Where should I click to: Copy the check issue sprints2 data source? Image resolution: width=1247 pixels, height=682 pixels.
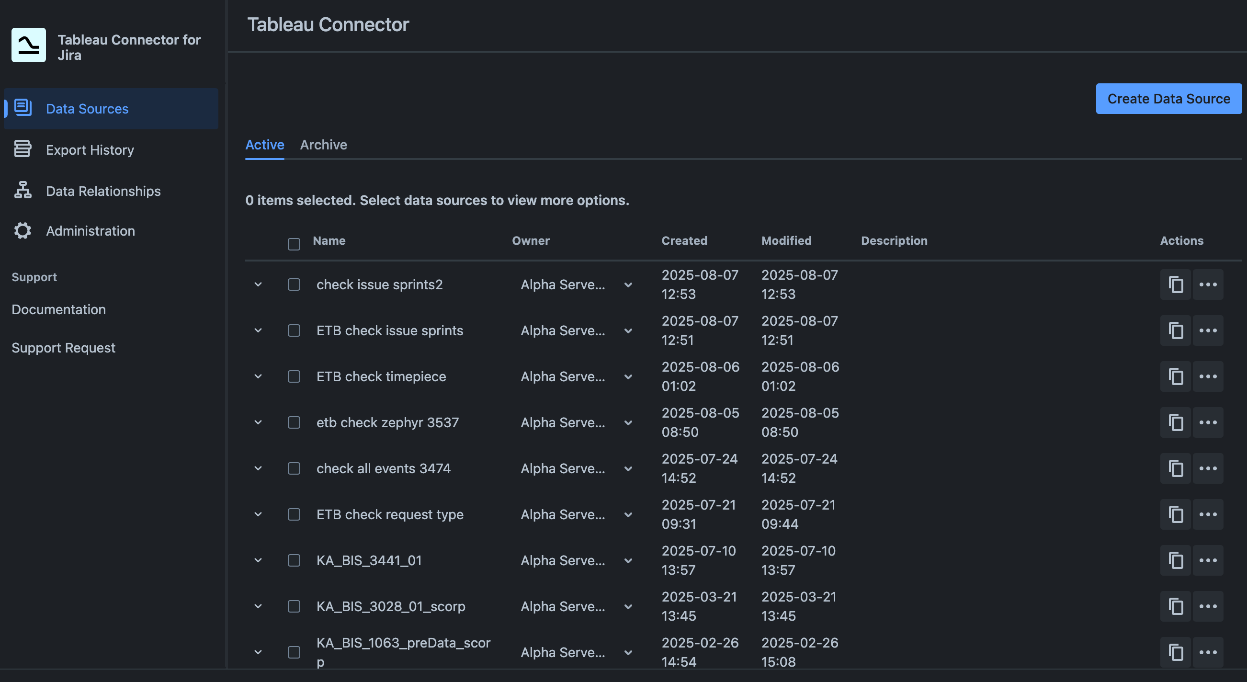[1175, 284]
